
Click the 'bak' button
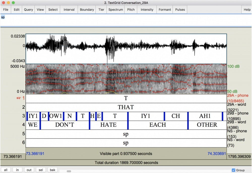coord(52,170)
